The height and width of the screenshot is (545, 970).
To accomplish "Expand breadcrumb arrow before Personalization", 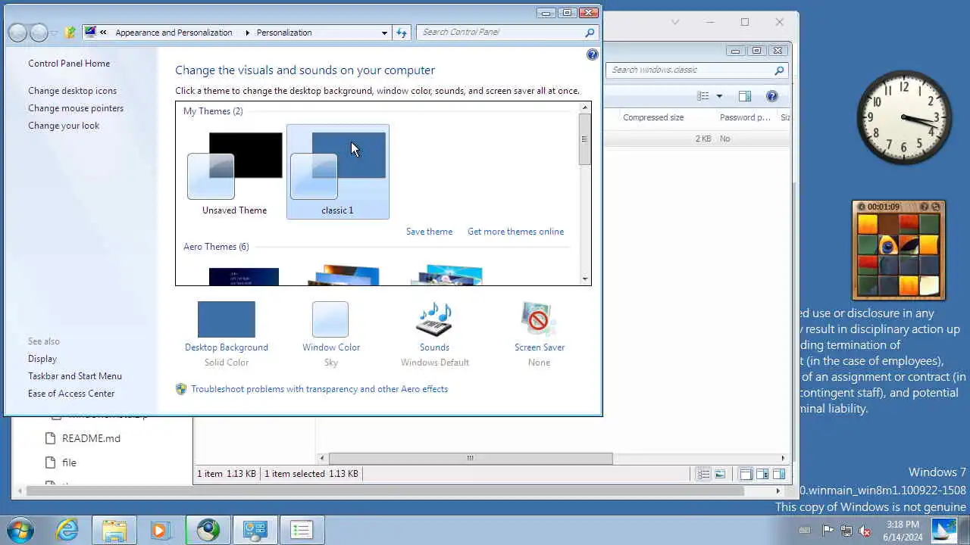I will pyautogui.click(x=247, y=33).
